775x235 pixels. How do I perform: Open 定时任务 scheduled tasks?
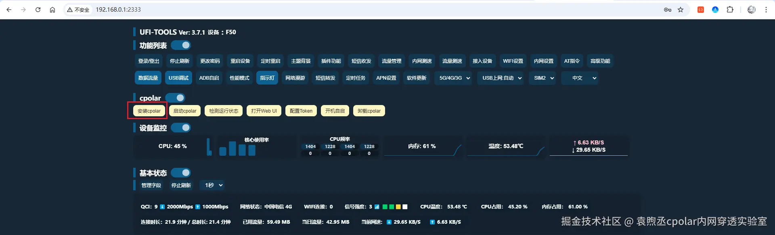(x=356, y=78)
